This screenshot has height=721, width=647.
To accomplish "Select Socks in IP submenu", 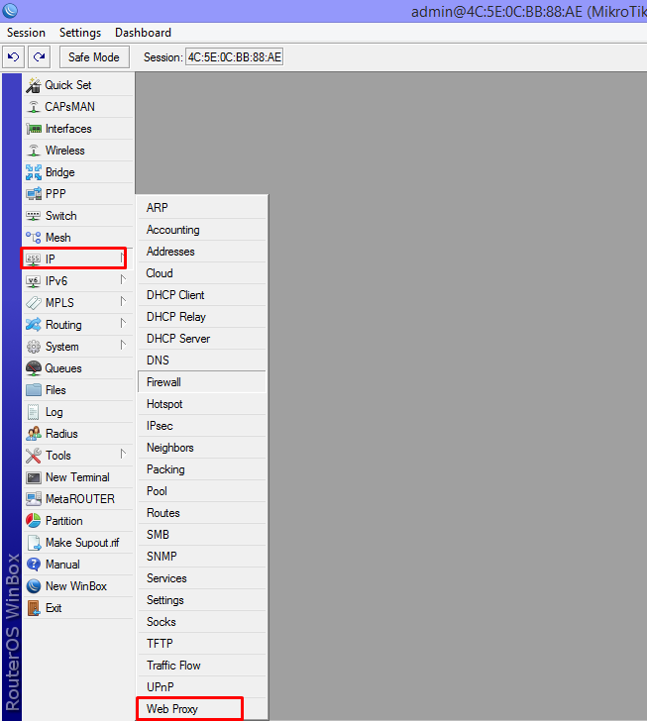I will 202,622.
